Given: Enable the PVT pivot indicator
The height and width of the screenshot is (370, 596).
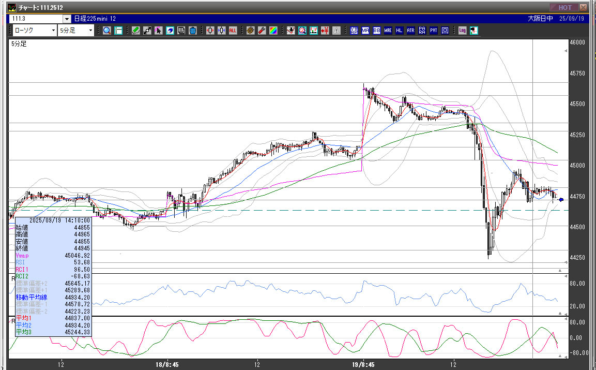Looking at the screenshot, I should pos(433,31).
